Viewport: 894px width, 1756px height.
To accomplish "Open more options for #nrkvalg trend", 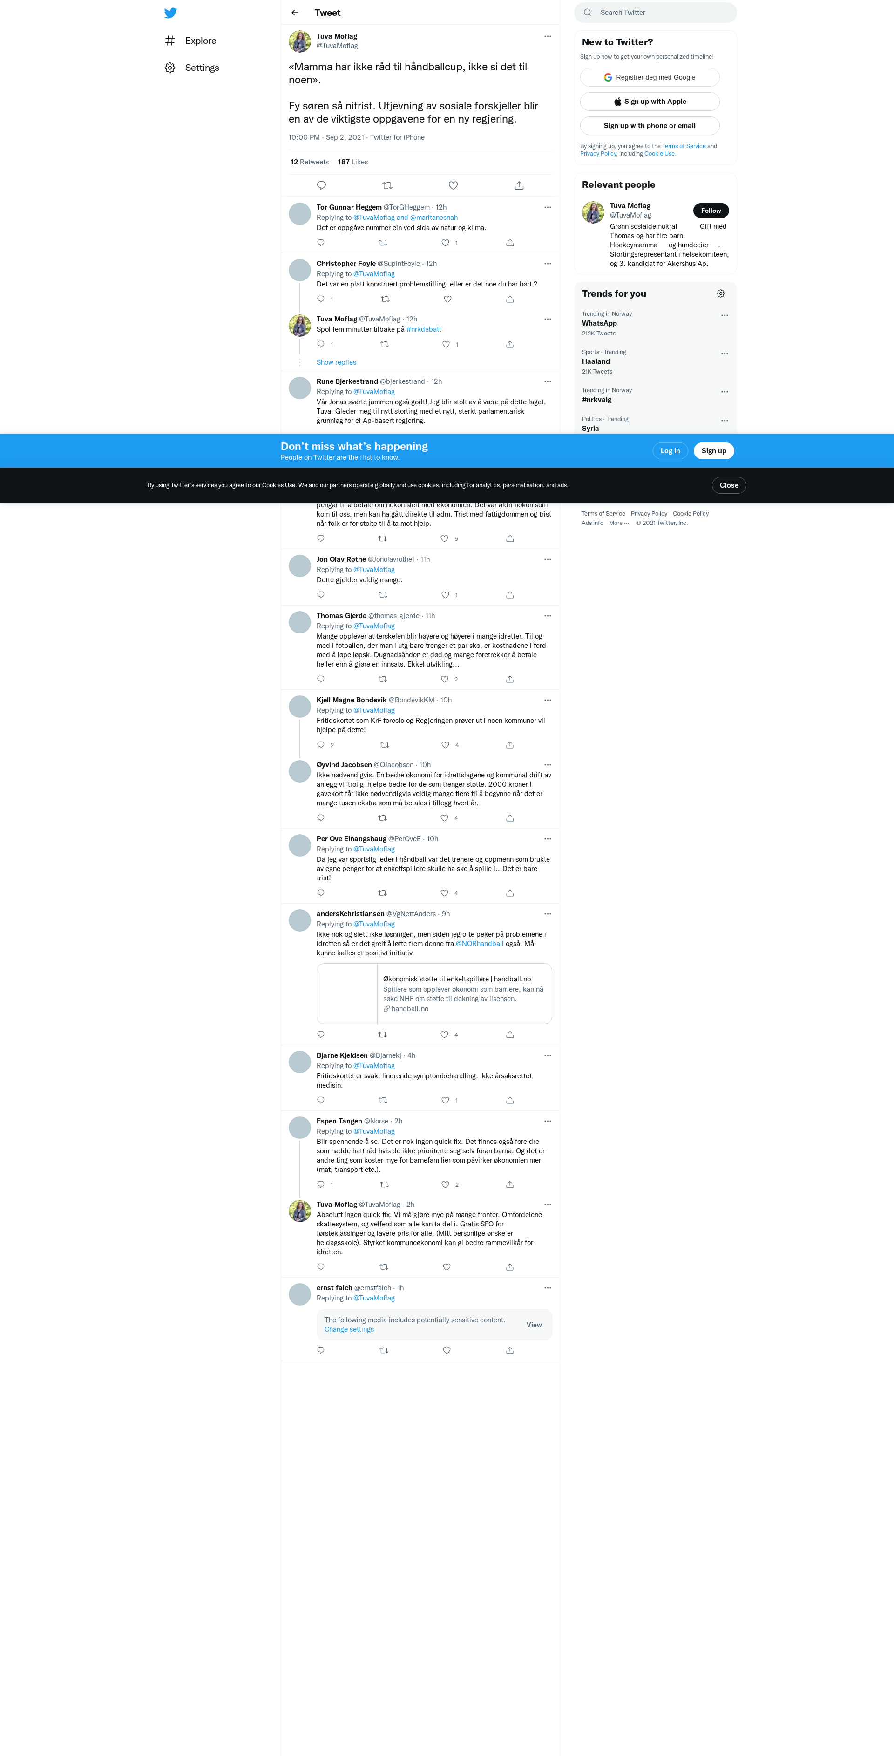I will pyautogui.click(x=725, y=392).
